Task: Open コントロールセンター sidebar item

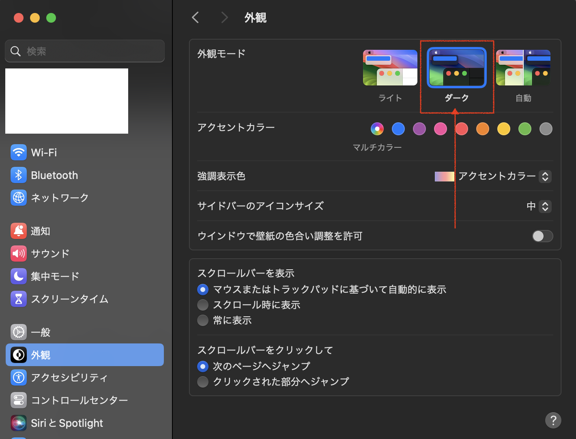Action: point(79,400)
